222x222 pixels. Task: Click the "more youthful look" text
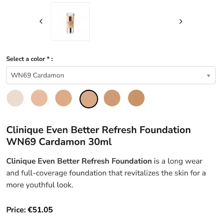coord(40,185)
